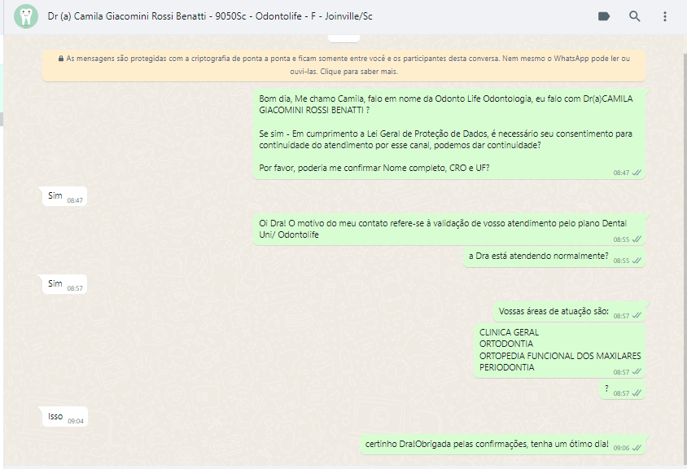Open contact info from Dr (a) Camila title
This screenshot has height=469, width=687.
tap(210, 16)
